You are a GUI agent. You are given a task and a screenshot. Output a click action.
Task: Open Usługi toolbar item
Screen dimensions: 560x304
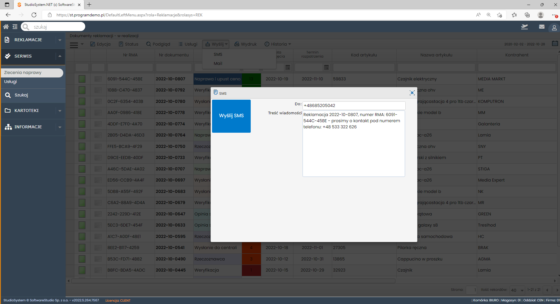pyautogui.click(x=188, y=44)
